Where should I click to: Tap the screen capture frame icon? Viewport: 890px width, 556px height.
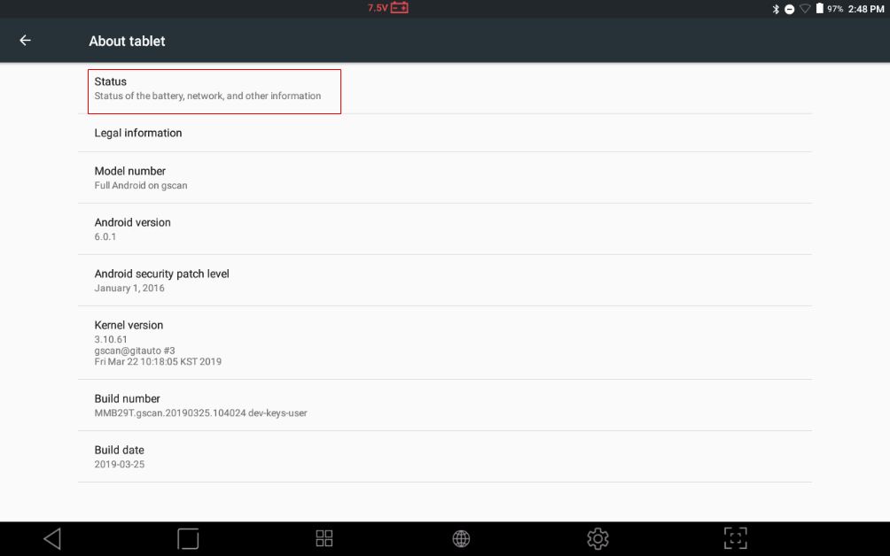pos(736,538)
